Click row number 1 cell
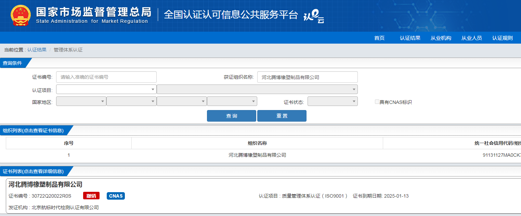Viewport: 521px width, 216px height. click(x=69, y=155)
